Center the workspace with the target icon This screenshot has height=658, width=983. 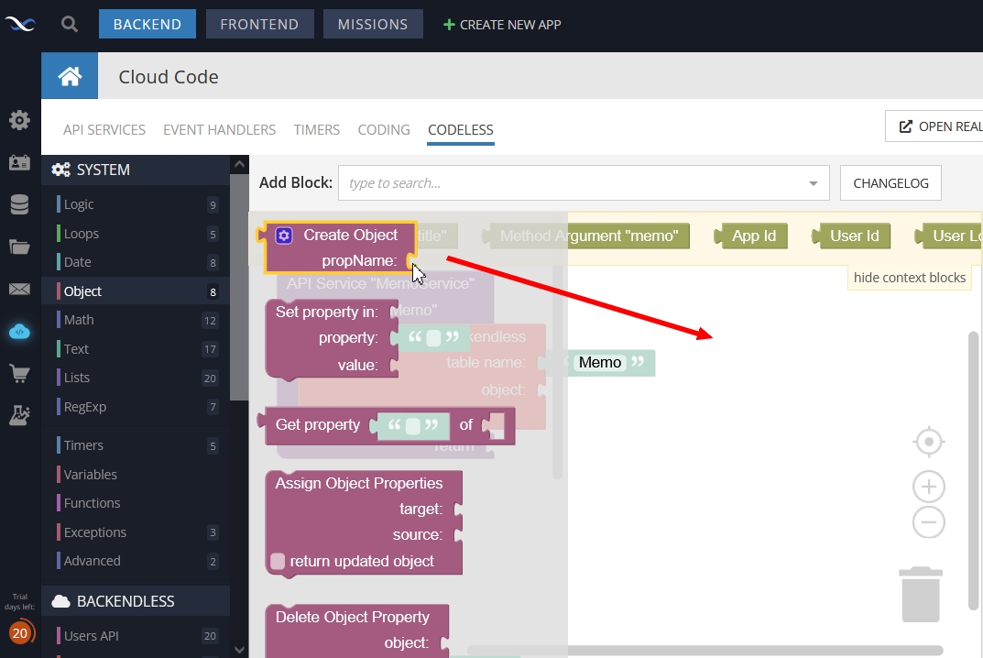[928, 443]
